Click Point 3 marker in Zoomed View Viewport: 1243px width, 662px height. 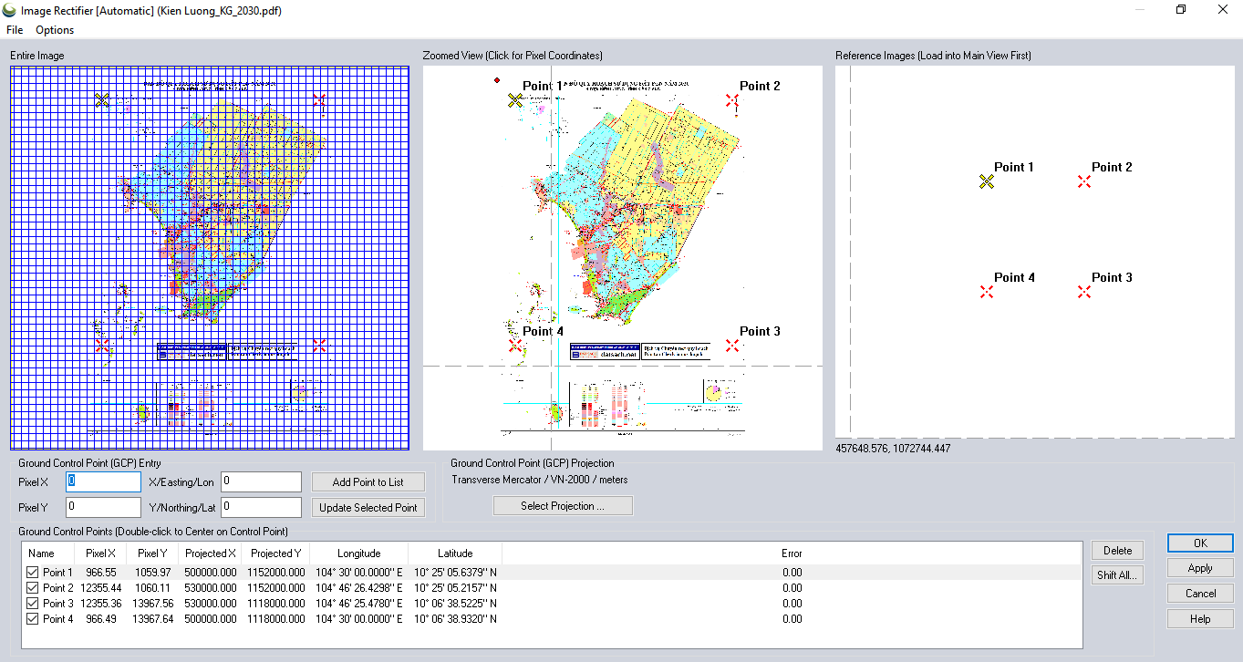[x=732, y=346]
